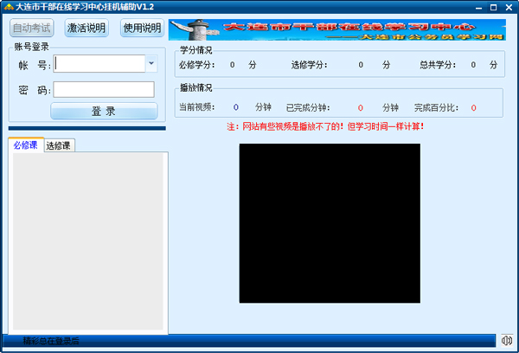519x353 pixels.
Task: Click the app icon in title bar
Action: click(x=9, y=7)
